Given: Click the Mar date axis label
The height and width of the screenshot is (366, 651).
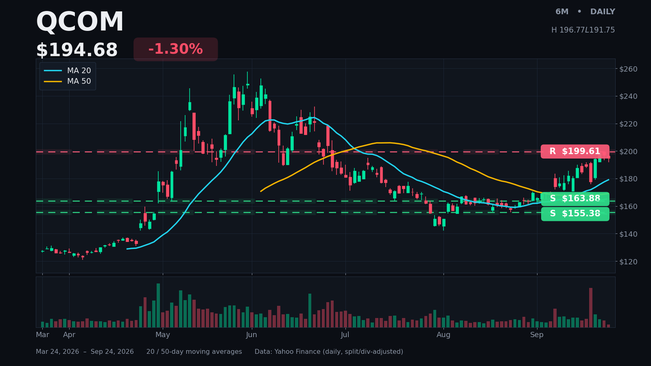Looking at the screenshot, I should click(42, 335).
